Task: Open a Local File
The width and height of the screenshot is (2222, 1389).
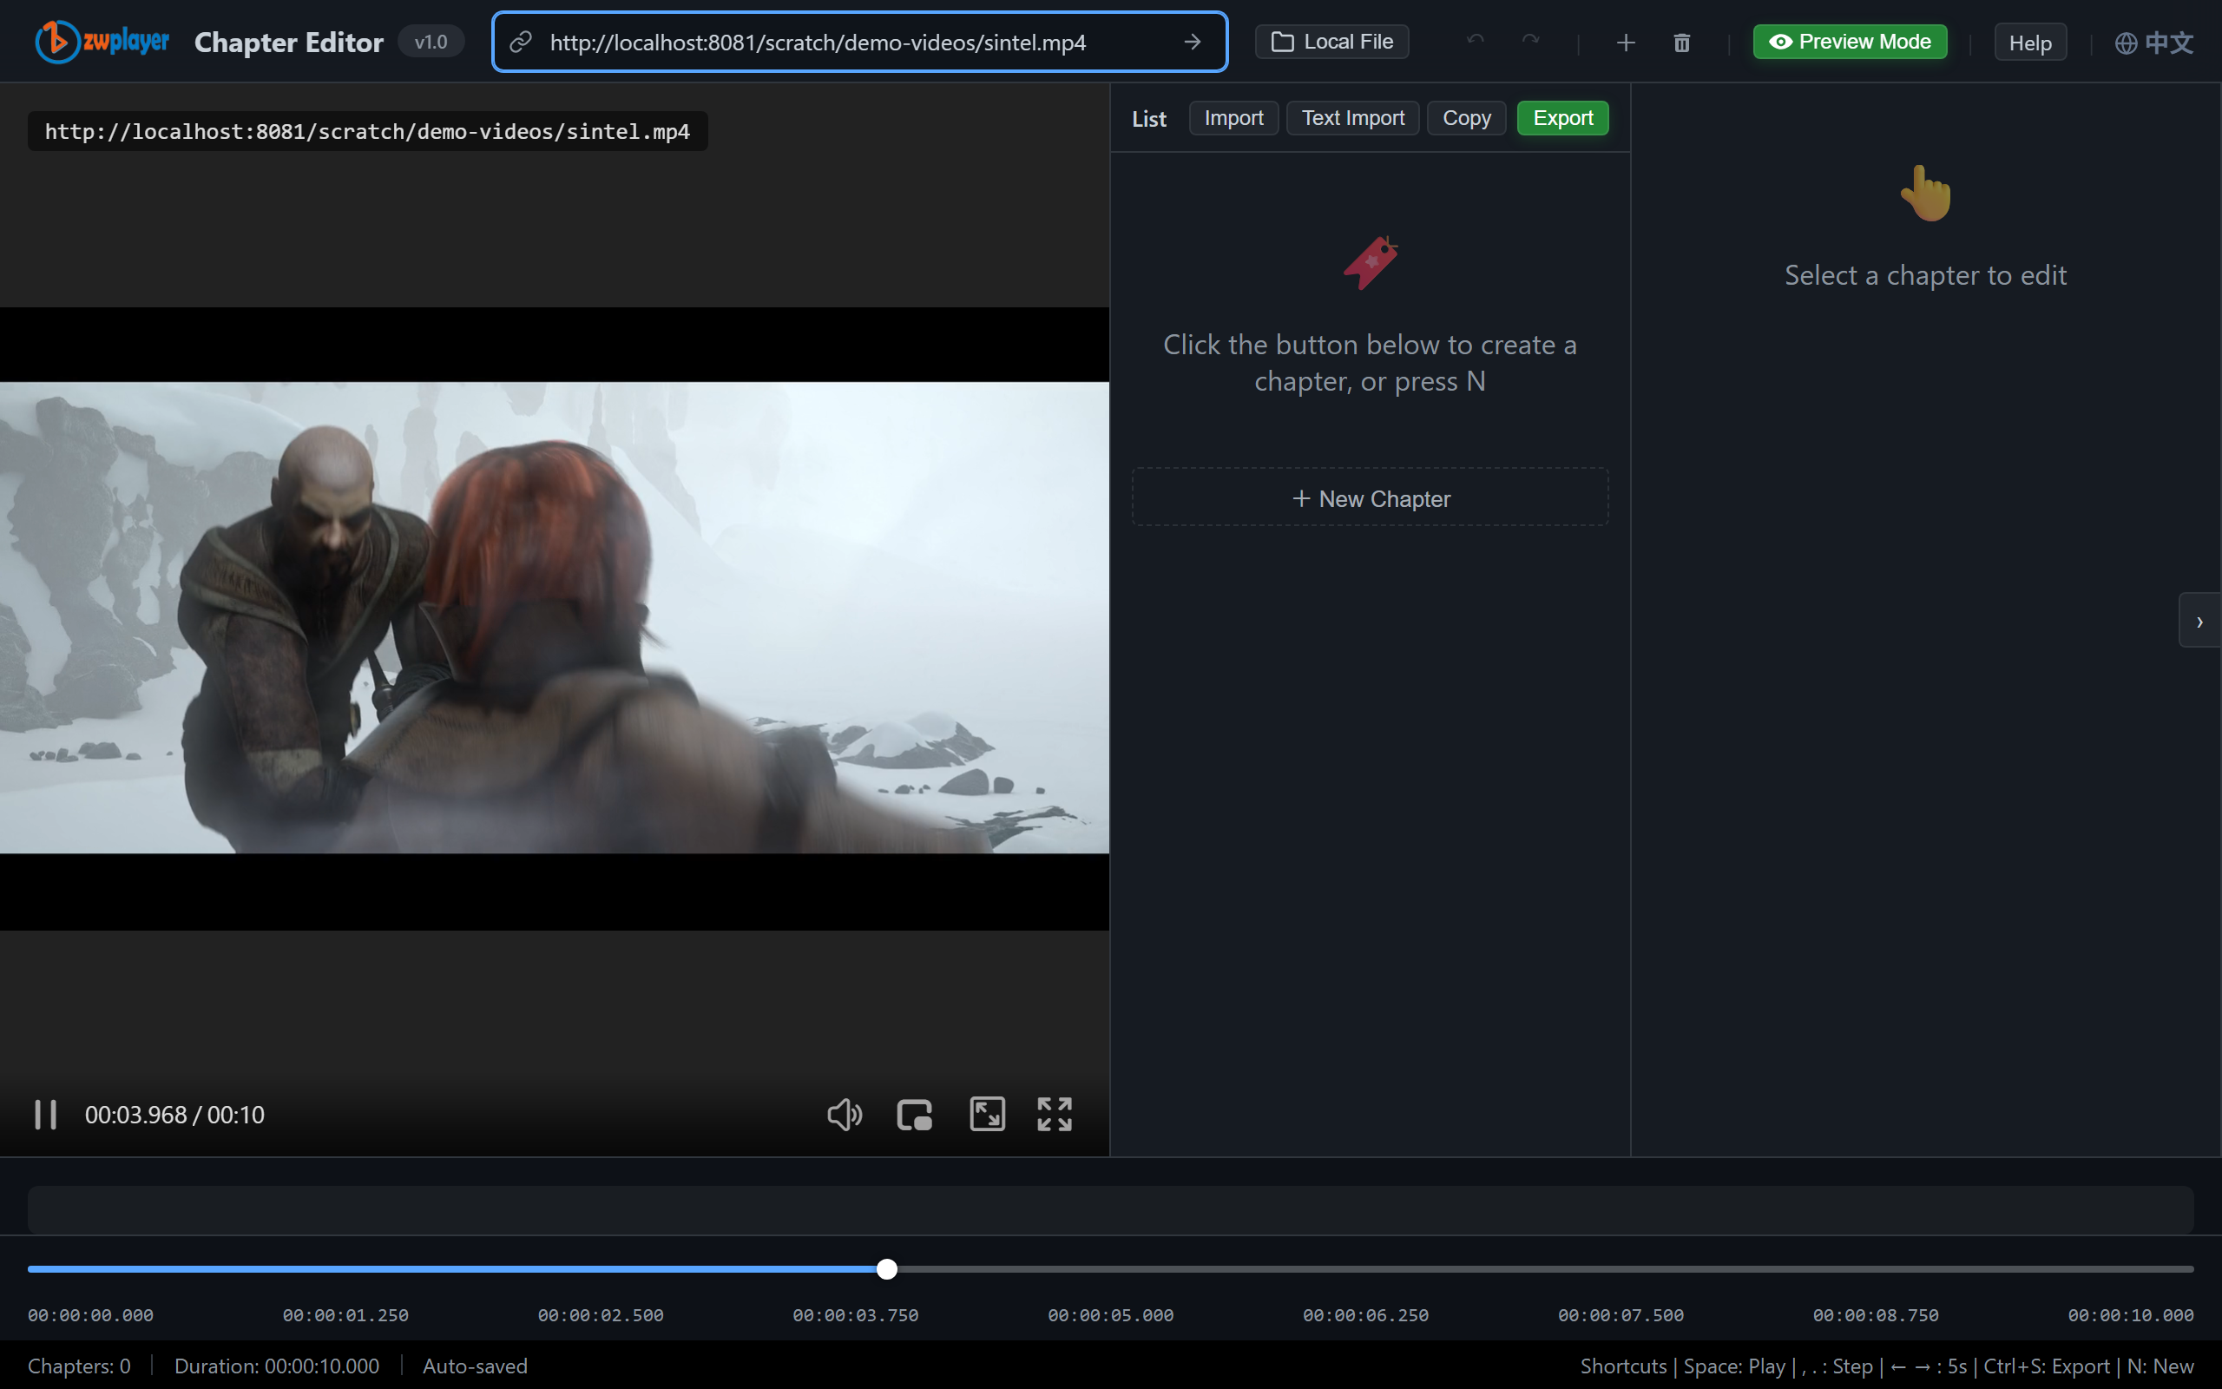Action: click(1331, 42)
